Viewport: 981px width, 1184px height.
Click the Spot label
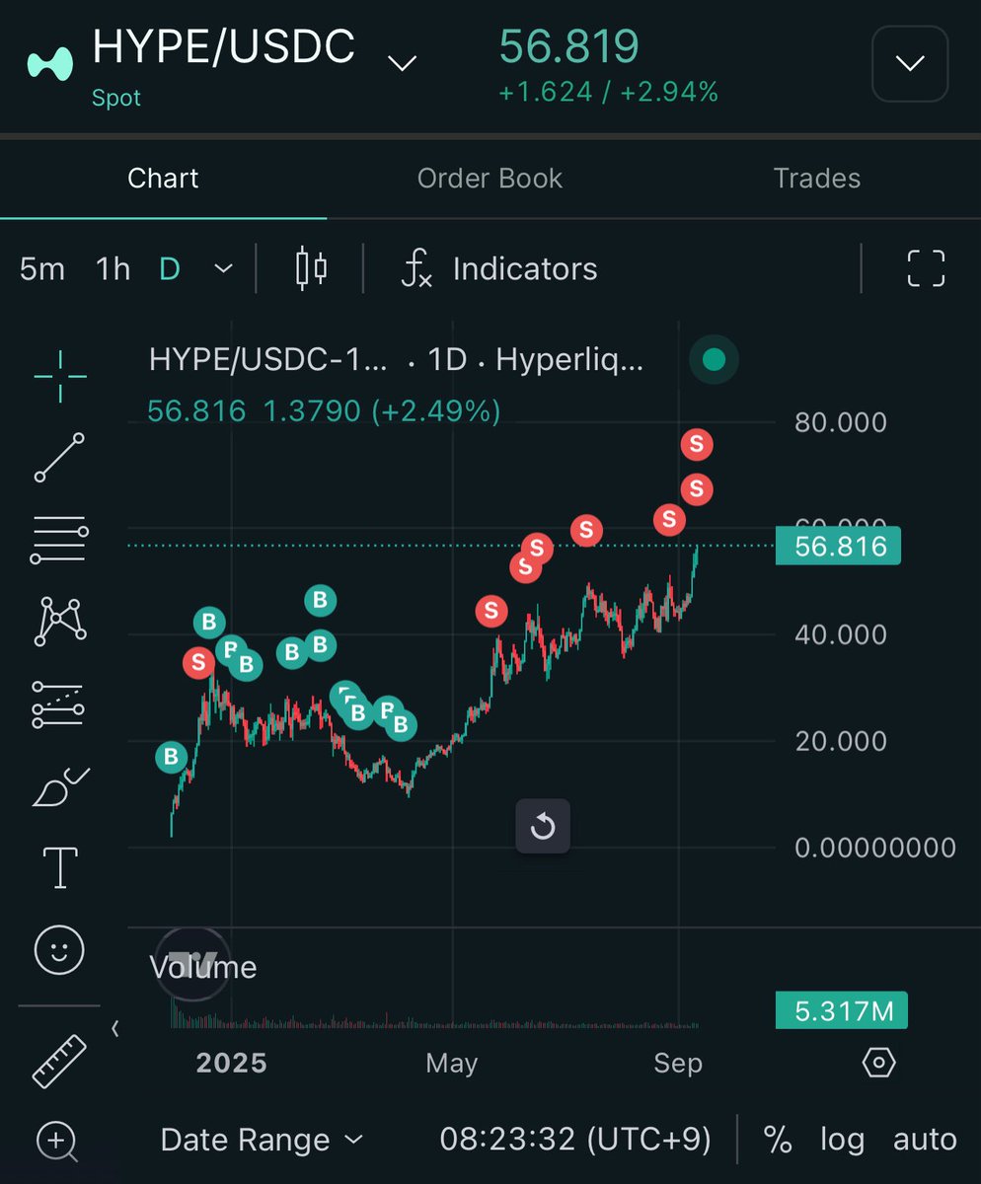[x=116, y=99]
